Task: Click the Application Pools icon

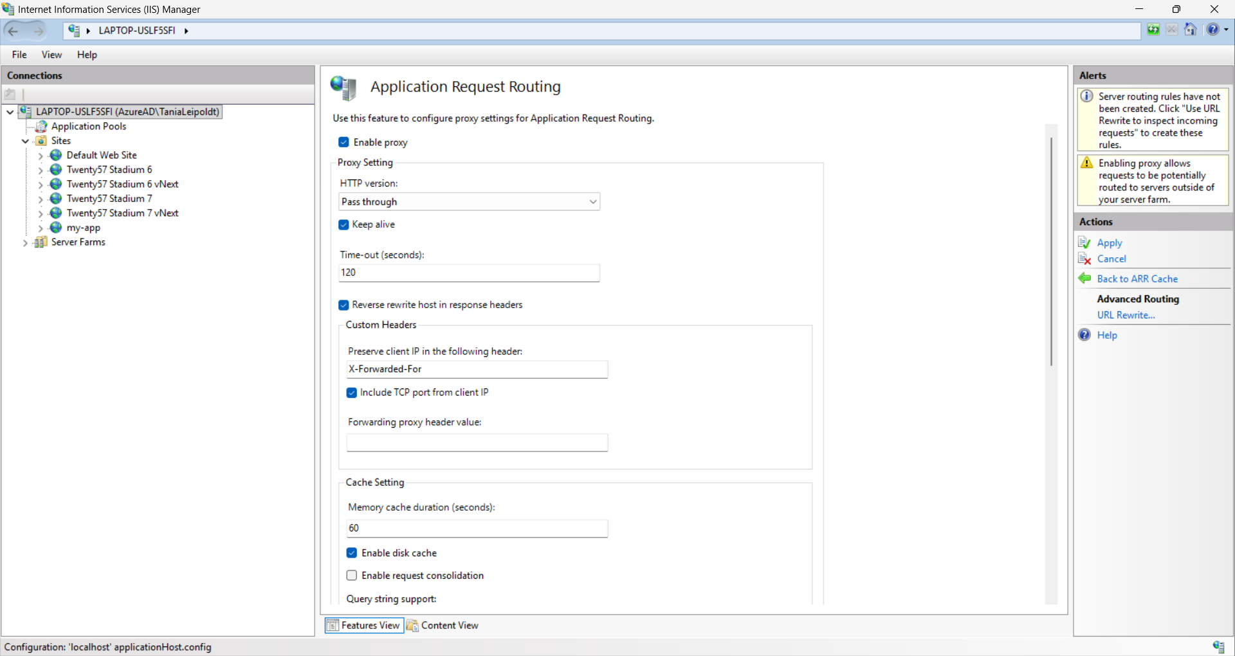Action: click(x=41, y=126)
